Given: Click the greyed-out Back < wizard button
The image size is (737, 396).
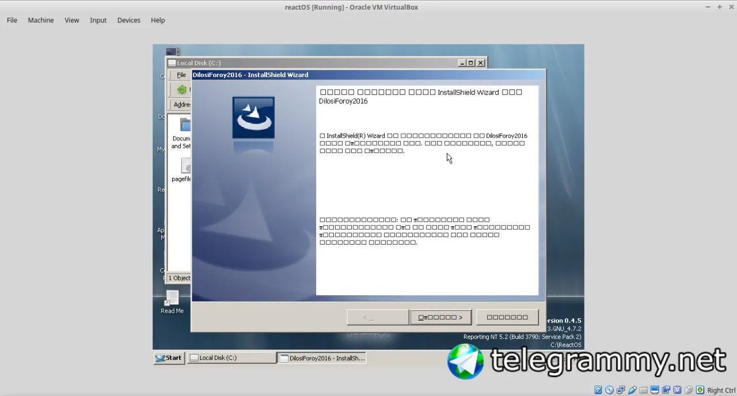Looking at the screenshot, I should [378, 317].
